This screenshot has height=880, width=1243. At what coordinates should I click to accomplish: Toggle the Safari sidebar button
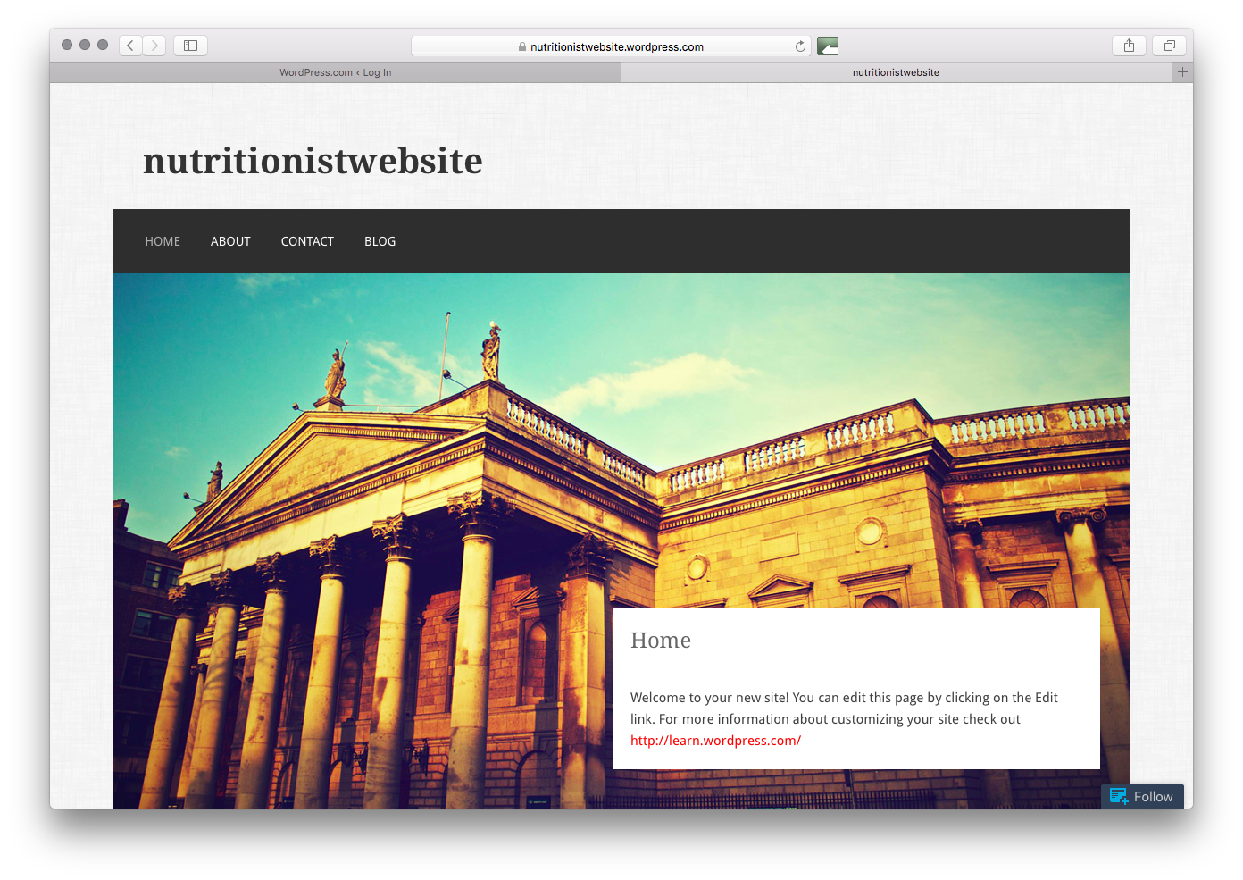[190, 46]
